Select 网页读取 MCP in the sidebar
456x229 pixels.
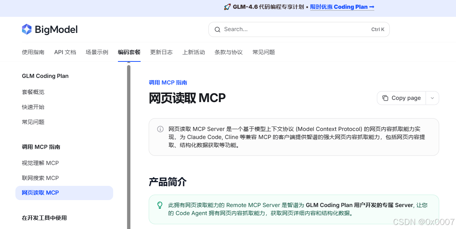pos(64,193)
